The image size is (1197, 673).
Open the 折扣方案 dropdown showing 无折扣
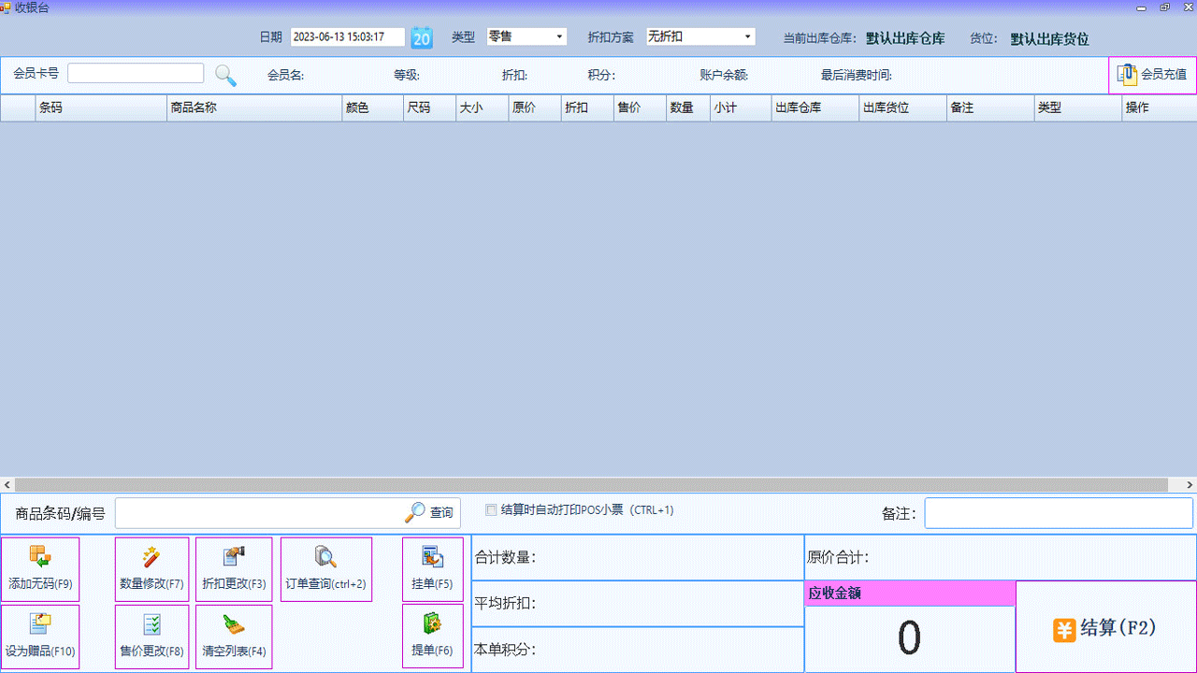pos(699,36)
